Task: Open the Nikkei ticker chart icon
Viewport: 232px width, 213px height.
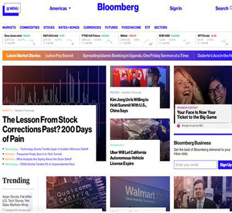Action: [x=148, y=42]
